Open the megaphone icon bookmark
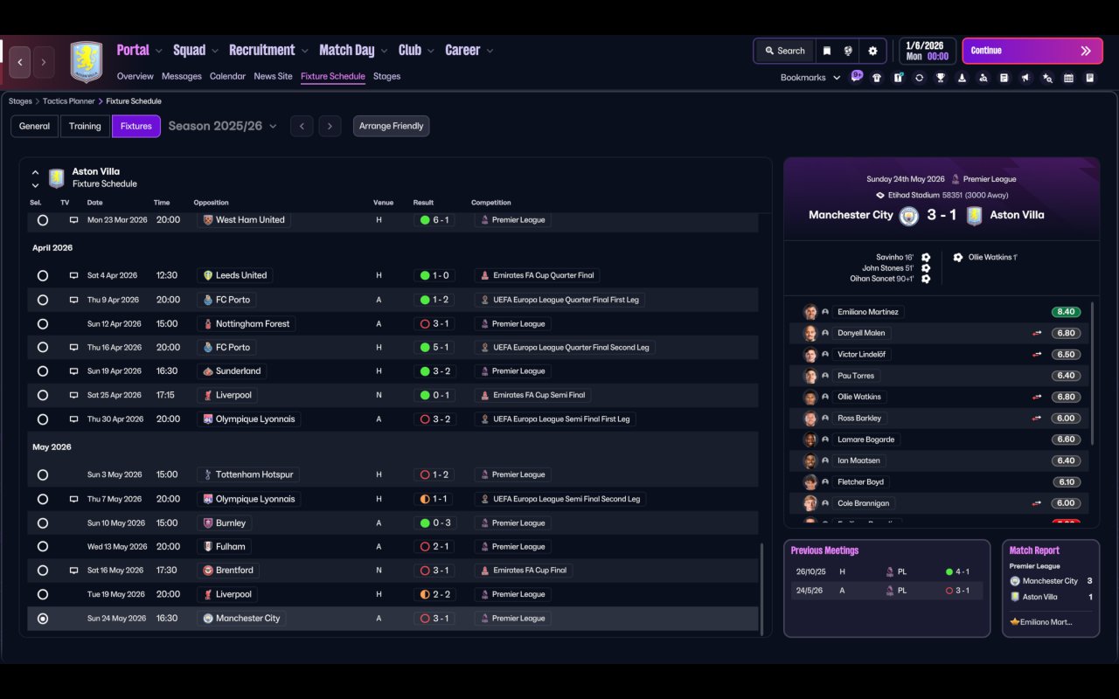This screenshot has height=699, width=1119. (x=1025, y=78)
